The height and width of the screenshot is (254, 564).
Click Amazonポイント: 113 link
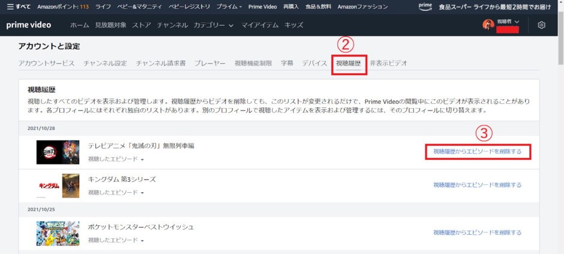pos(64,7)
